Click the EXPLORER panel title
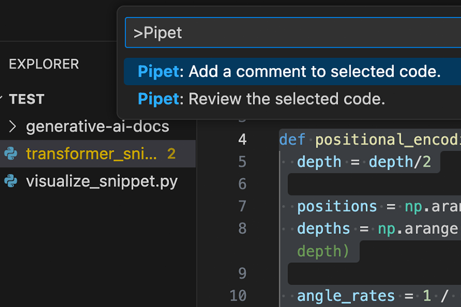The height and width of the screenshot is (307, 461). [x=44, y=64]
